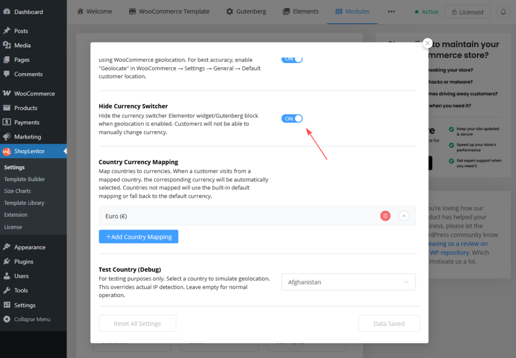Collapse the admin sidebar menu

pos(32,319)
